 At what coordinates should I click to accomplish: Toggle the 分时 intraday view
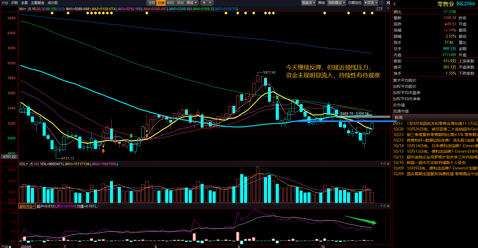pyautogui.click(x=152, y=3)
